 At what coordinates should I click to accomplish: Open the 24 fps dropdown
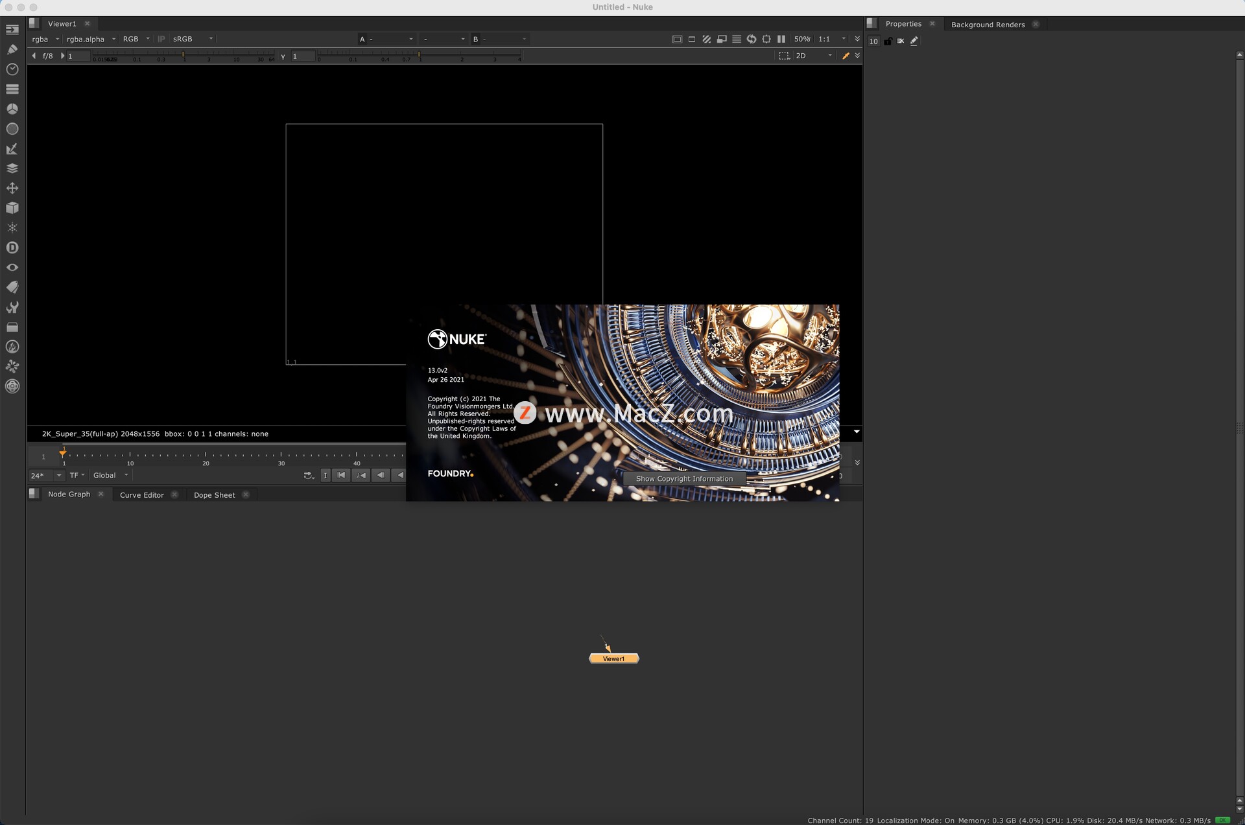pos(46,476)
